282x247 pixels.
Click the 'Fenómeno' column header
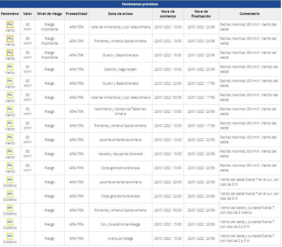pyautogui.click(x=10, y=14)
